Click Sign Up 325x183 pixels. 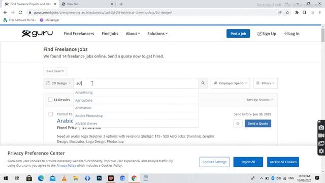(267, 34)
